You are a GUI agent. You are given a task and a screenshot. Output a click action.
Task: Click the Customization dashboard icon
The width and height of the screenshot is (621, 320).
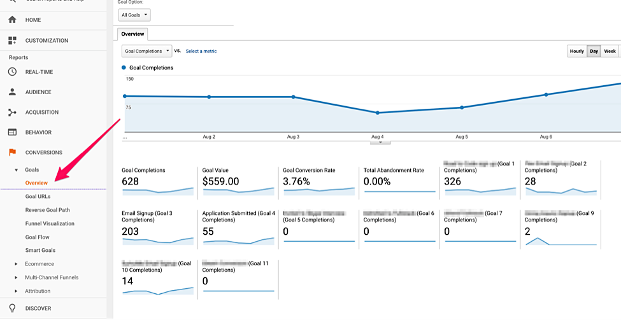12,40
